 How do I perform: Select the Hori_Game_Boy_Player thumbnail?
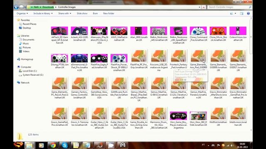pos(178,116)
